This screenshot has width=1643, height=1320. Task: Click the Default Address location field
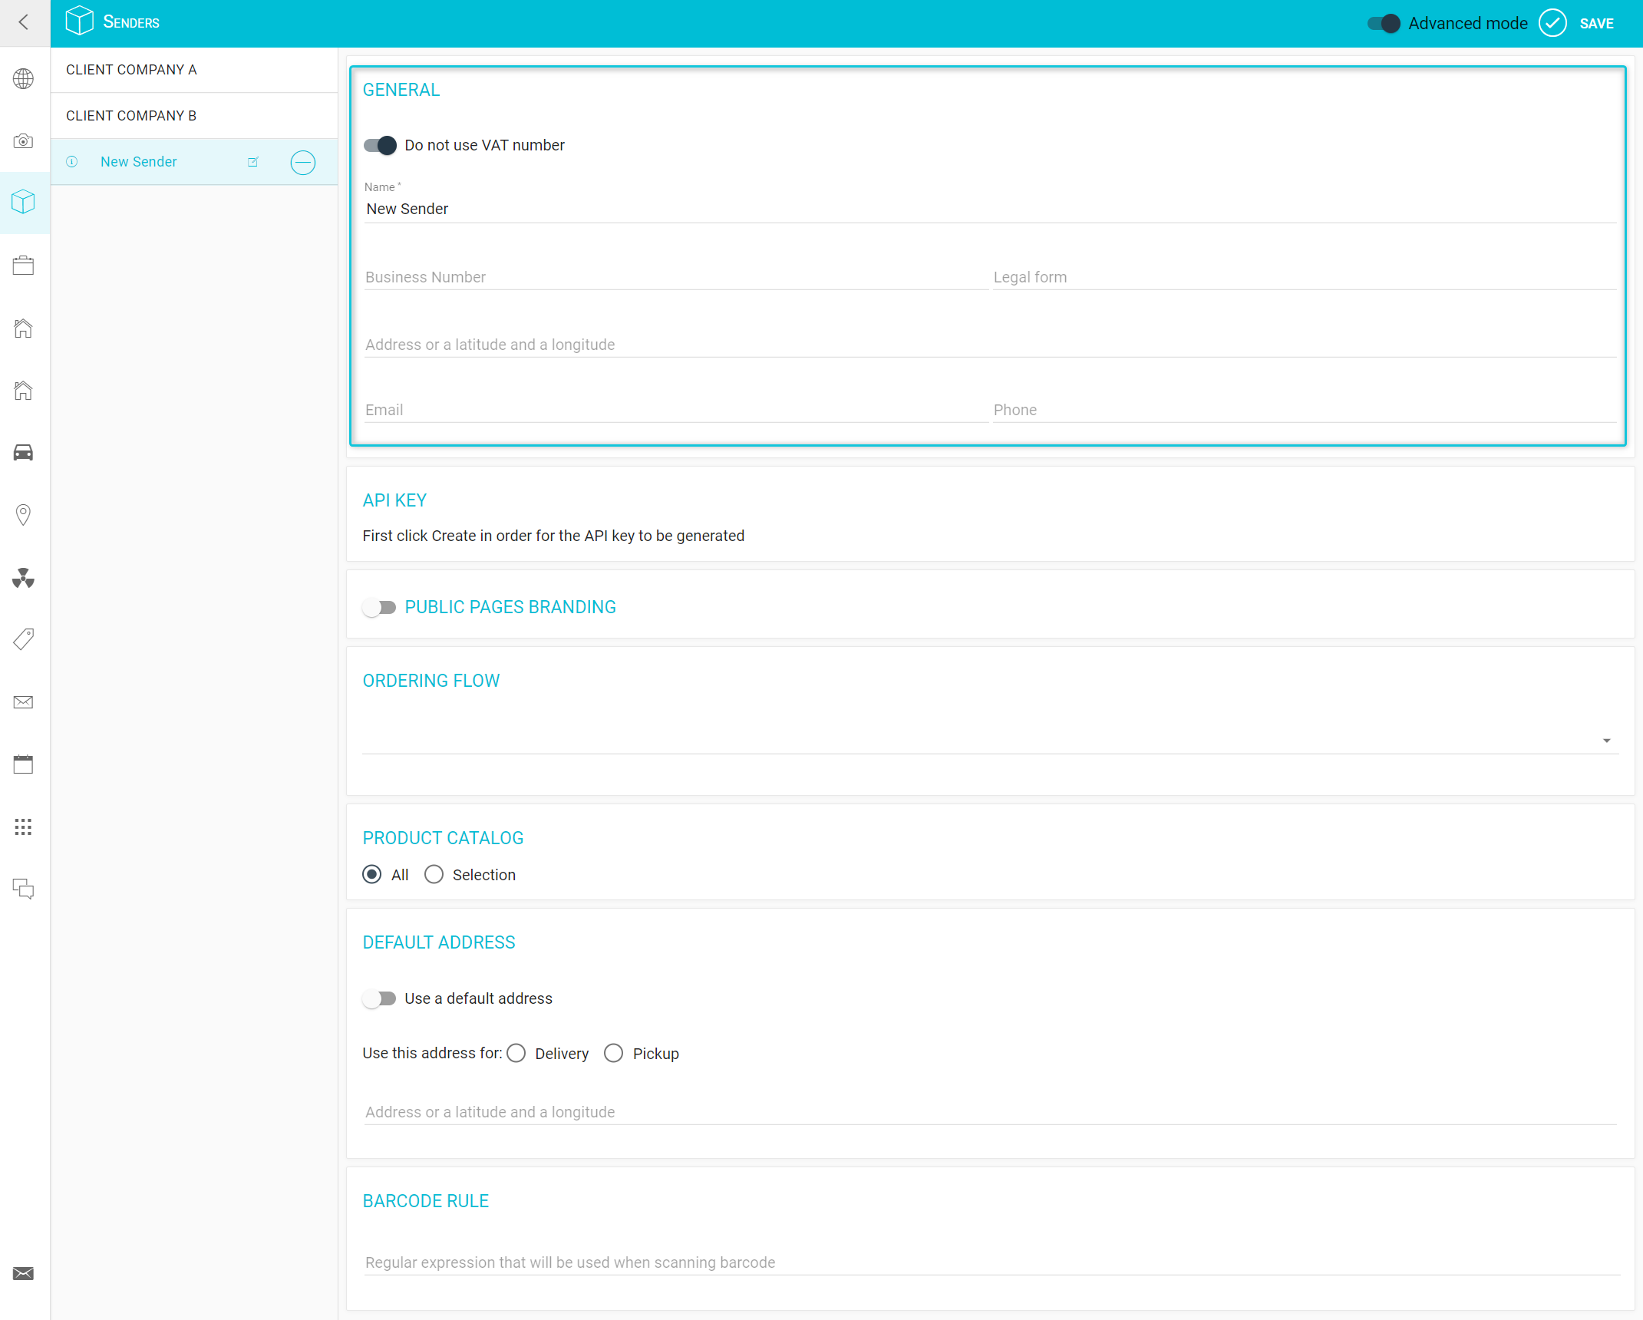coord(990,1113)
